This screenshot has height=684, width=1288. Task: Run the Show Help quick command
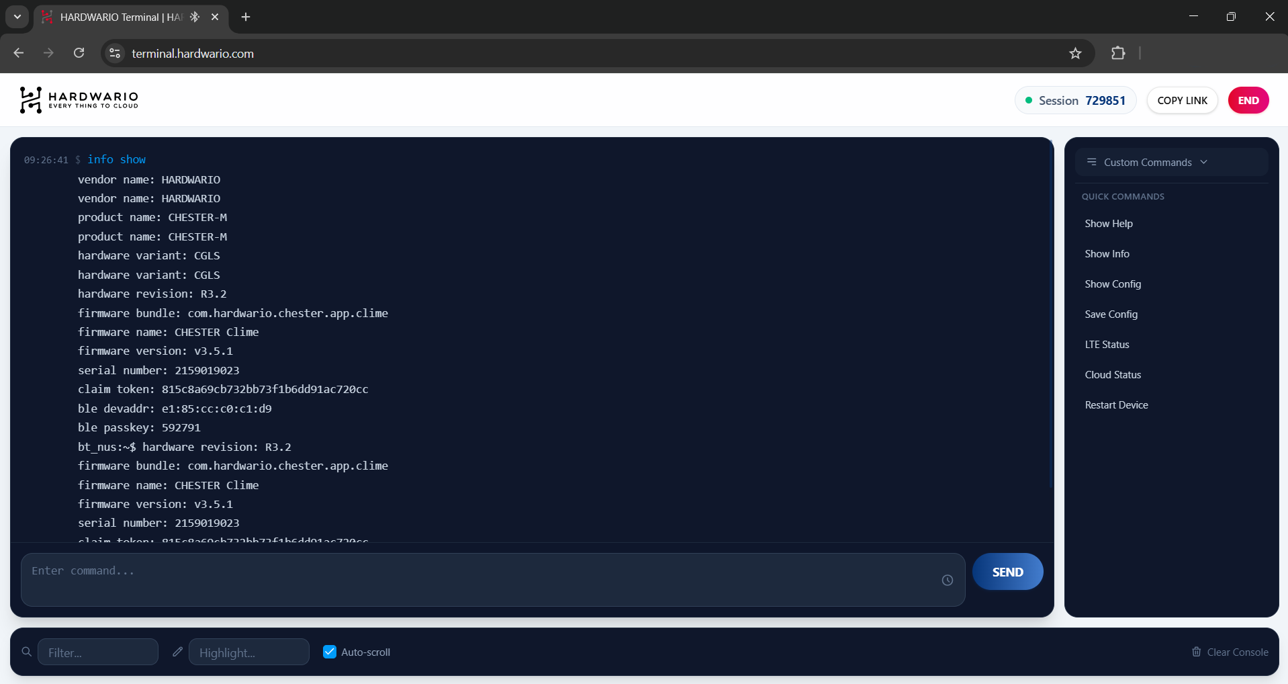(x=1108, y=224)
